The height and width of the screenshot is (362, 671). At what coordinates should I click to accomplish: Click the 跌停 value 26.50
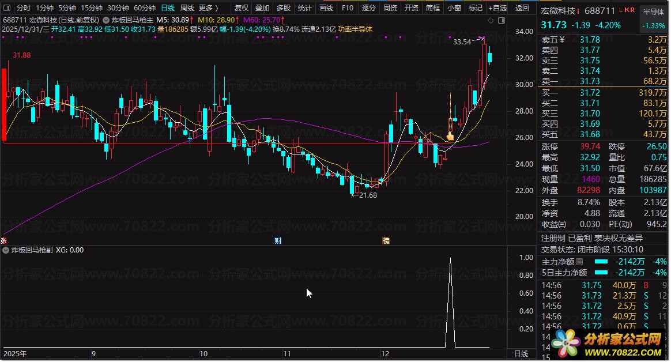pos(657,146)
